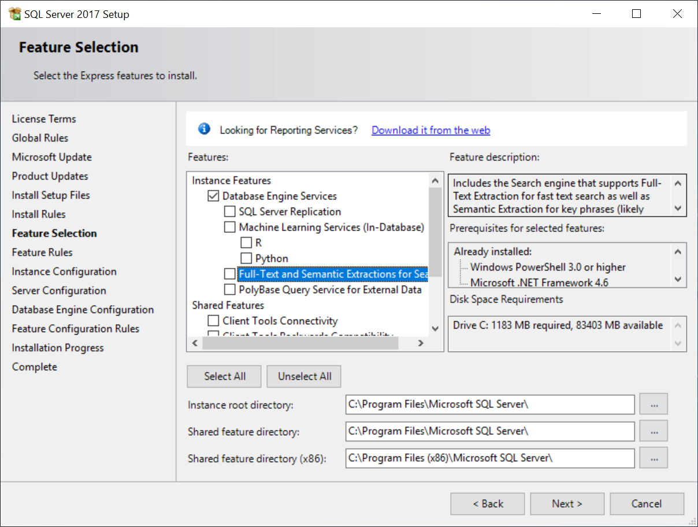Image resolution: width=698 pixels, height=527 pixels.
Task: Select the Feature Rules step
Action: (x=42, y=253)
